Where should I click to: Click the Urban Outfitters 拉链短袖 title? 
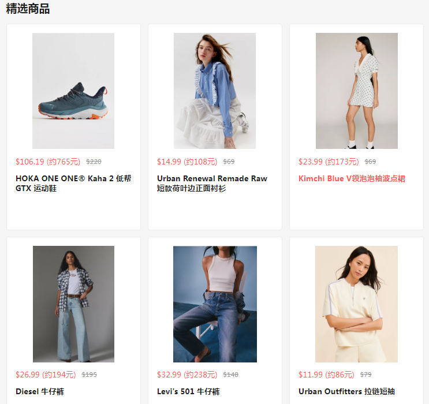point(346,391)
